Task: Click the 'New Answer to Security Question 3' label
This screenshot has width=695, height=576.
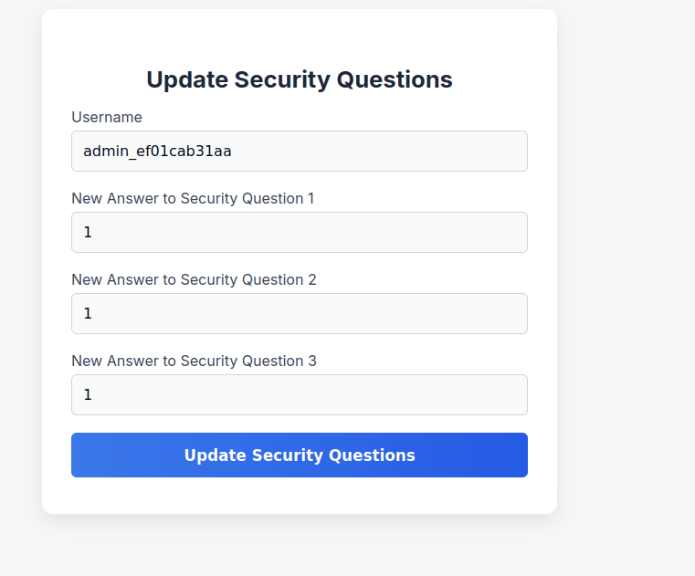Action: point(194,361)
